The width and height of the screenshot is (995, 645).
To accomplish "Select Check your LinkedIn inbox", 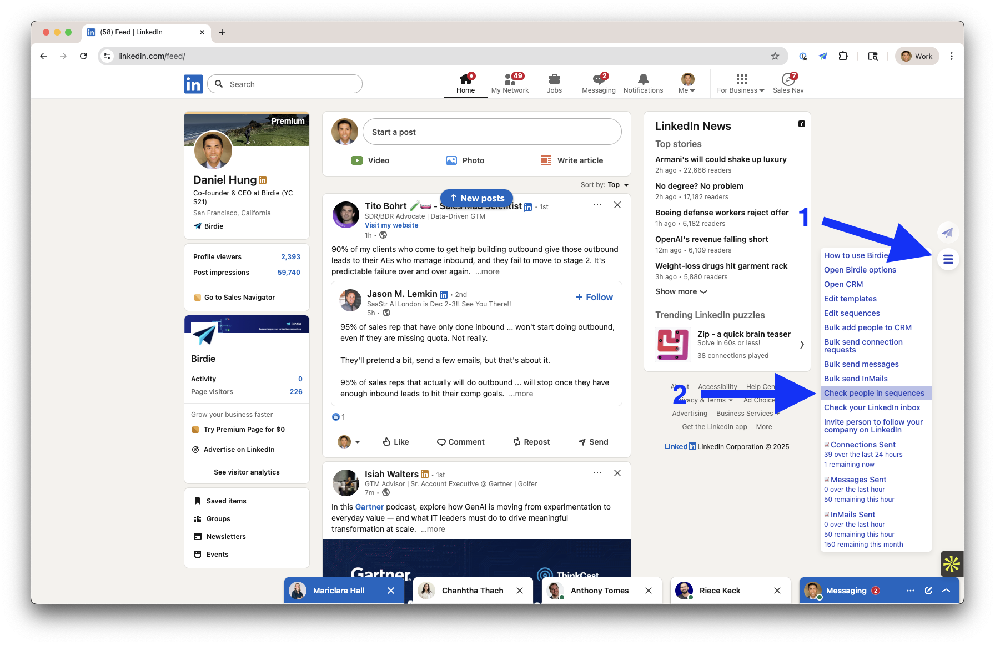I will point(872,407).
